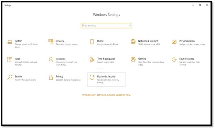Click the Accounts title text
Screen dimensions: 215x129
[61, 59]
